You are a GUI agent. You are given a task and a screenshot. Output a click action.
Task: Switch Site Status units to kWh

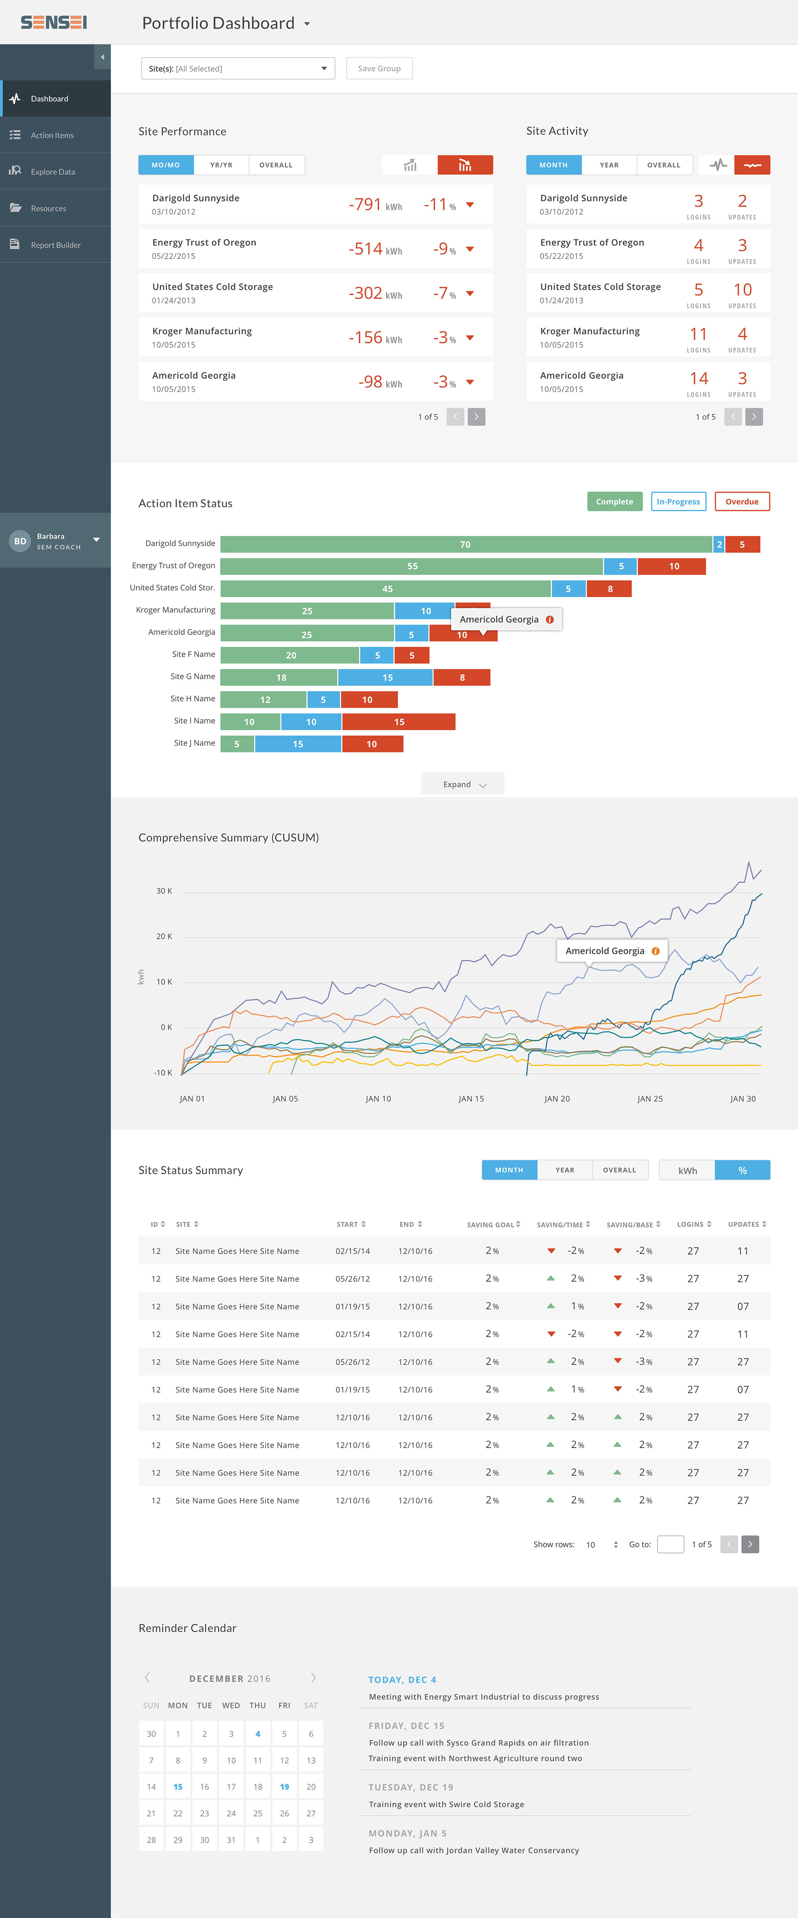[x=687, y=1170]
